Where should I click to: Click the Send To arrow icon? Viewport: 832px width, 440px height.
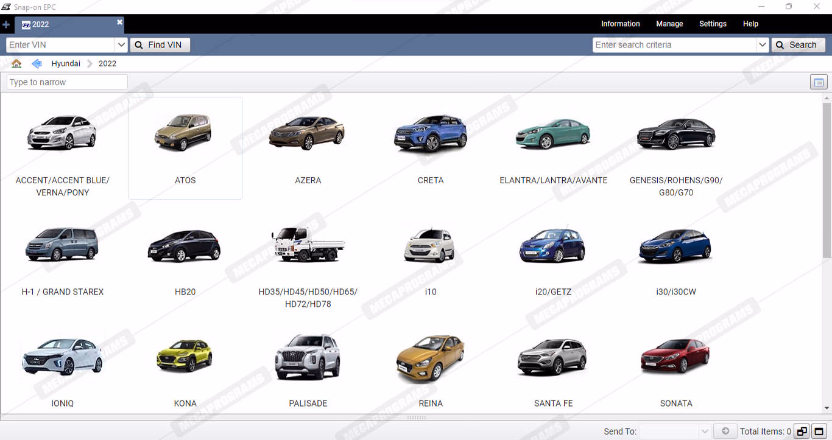pos(725,431)
